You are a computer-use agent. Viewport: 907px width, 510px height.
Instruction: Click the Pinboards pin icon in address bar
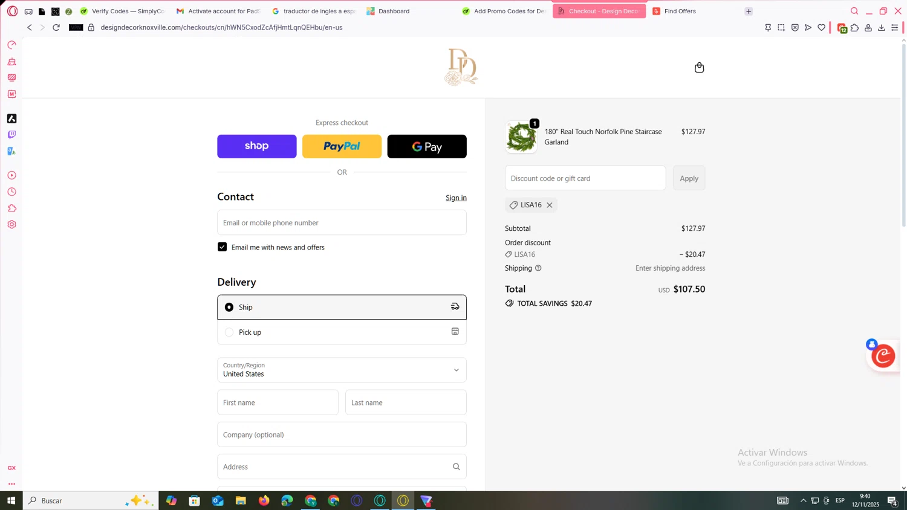tap(768, 28)
